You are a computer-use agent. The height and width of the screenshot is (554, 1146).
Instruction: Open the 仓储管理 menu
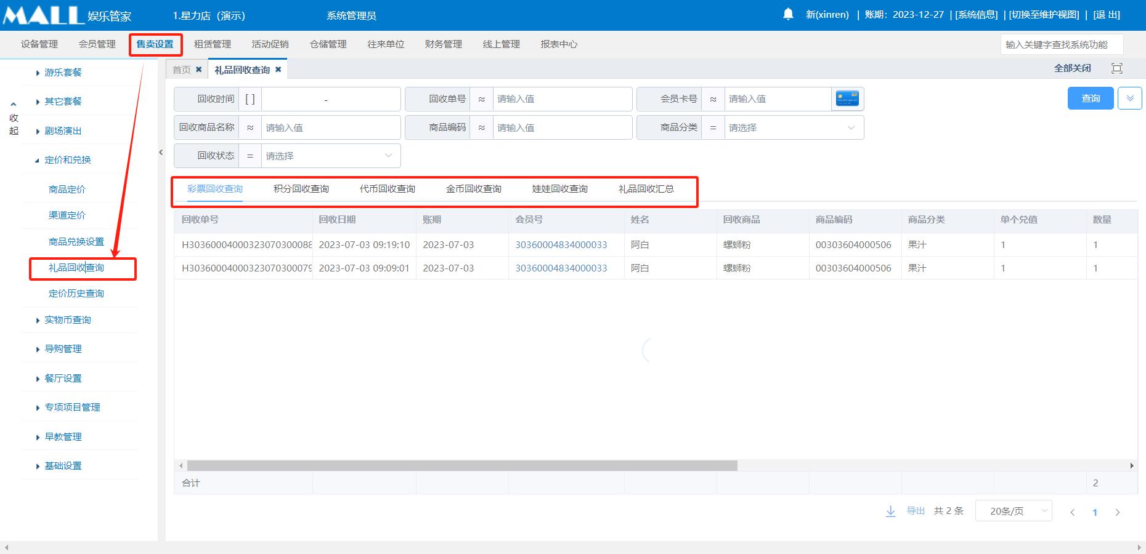coord(328,44)
